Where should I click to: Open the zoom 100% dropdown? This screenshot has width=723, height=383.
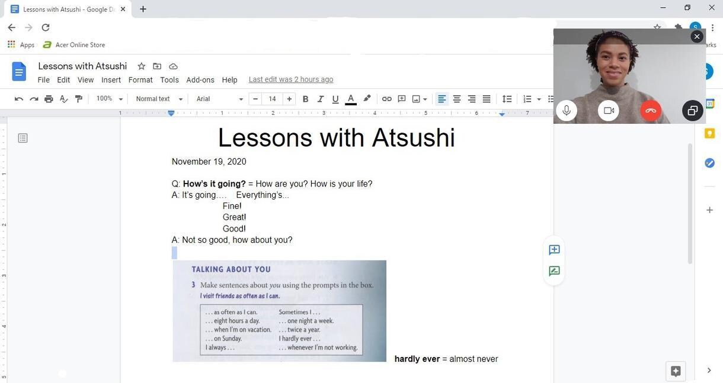click(x=110, y=99)
